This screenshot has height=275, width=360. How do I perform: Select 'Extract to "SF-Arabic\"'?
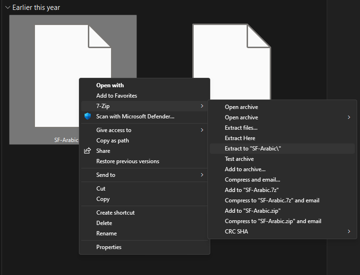[282, 149]
